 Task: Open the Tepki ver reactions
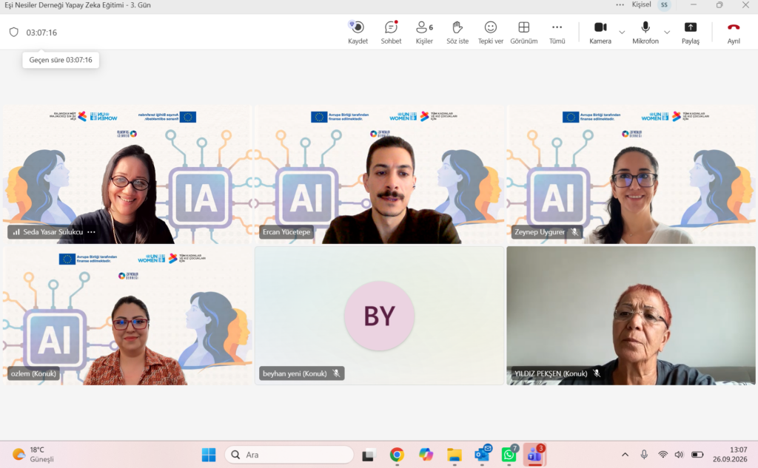click(x=491, y=33)
